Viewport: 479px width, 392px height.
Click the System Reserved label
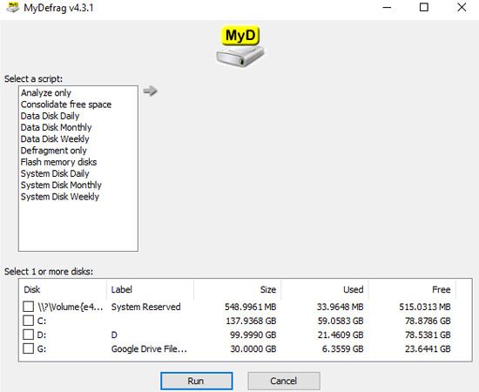[x=146, y=307]
